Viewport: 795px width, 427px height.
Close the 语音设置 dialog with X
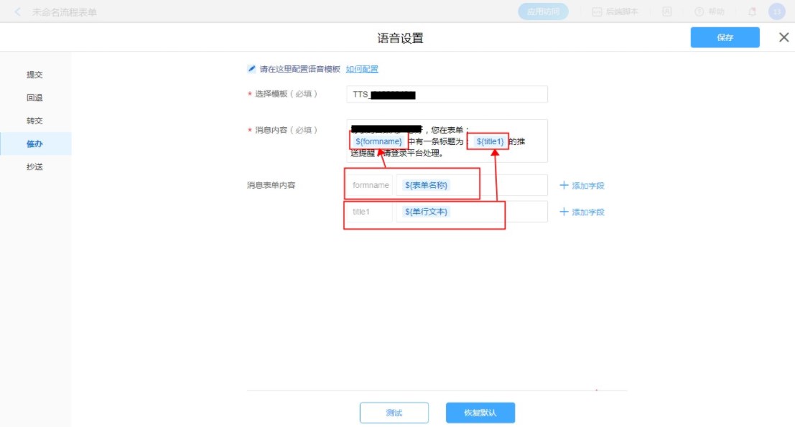784,37
